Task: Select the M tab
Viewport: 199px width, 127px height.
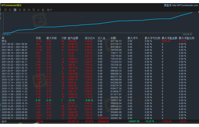Action: pos(38,10)
